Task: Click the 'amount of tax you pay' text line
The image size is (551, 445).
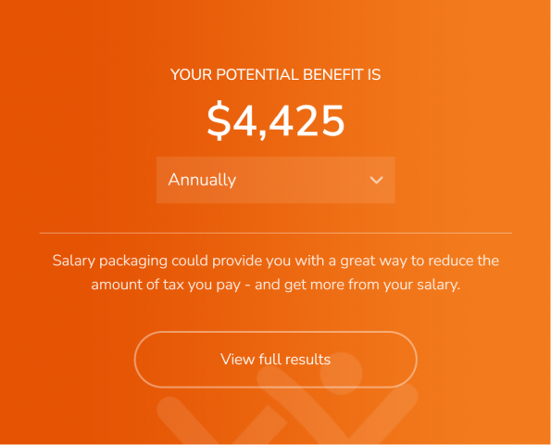Action: [276, 285]
